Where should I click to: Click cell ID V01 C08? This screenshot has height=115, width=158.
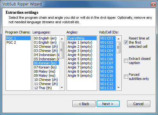tap(108, 67)
